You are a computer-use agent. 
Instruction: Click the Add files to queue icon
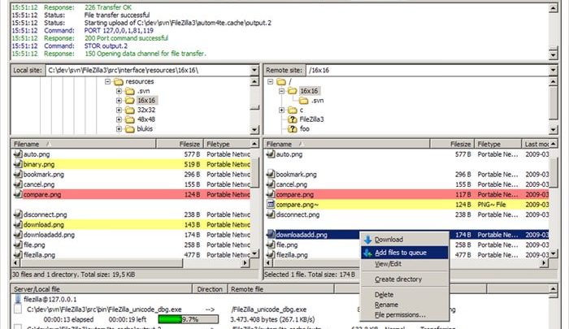(368, 253)
